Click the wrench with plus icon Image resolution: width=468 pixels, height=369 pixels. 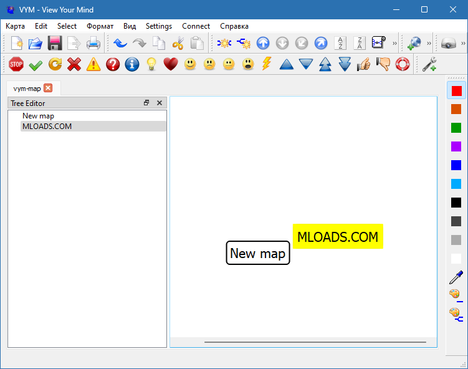pyautogui.click(x=429, y=64)
